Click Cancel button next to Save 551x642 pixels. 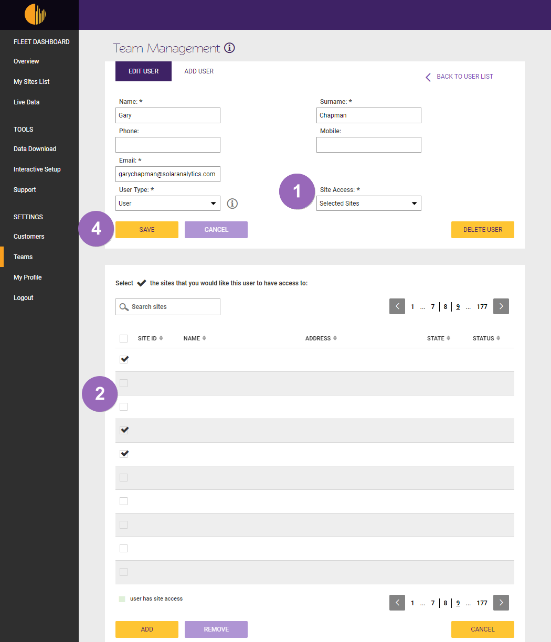click(216, 230)
